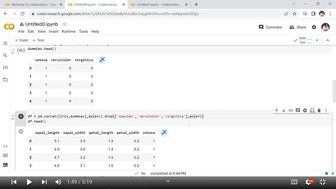The height and width of the screenshot is (189, 336).
Task: Open the find and replace search icon
Action: point(5,56)
